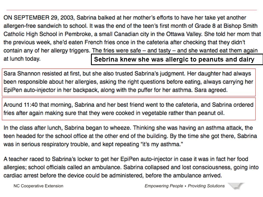Click the red-outlined Sara Shannon paragraph

tap(129, 82)
